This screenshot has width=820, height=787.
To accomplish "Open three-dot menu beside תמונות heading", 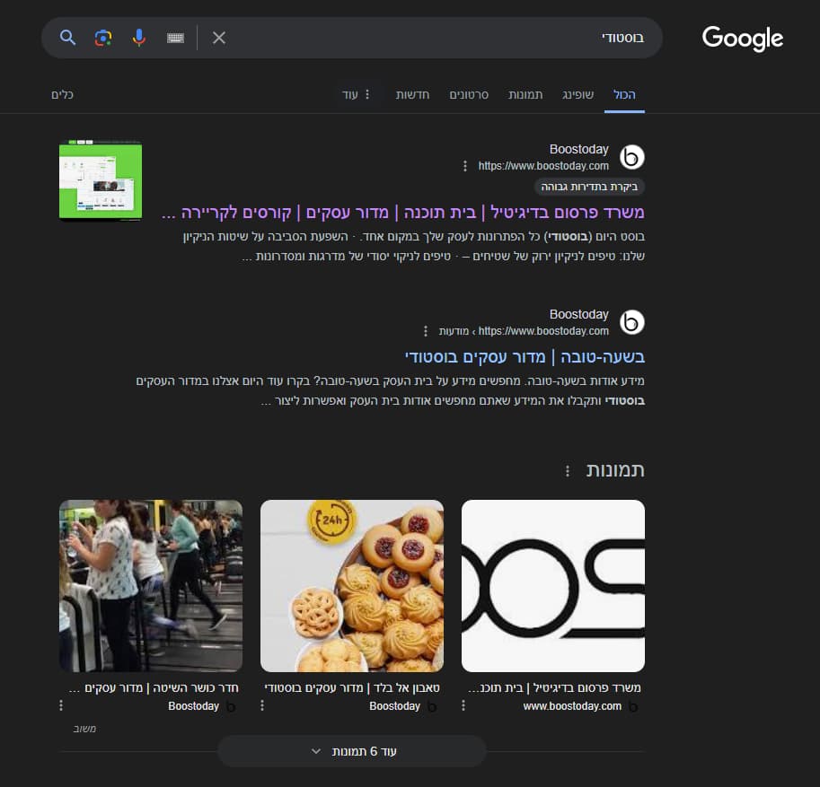I will (567, 471).
